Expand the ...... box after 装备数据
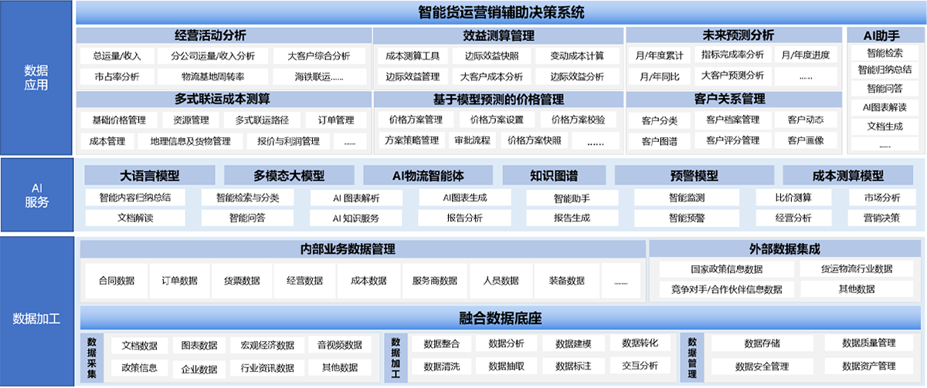927x388 pixels. pyautogui.click(x=621, y=281)
